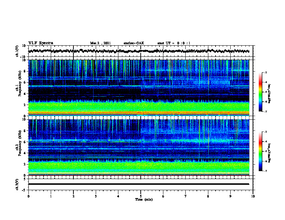The height and width of the screenshot is (220, 285).
Task: Click the "-4" label on the ch.2 color bar
Action: click(265, 142)
